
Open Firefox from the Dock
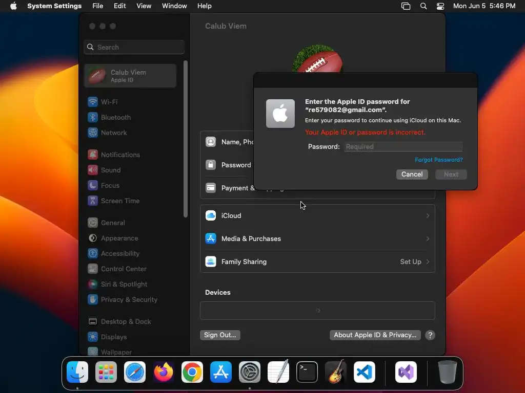tap(164, 372)
